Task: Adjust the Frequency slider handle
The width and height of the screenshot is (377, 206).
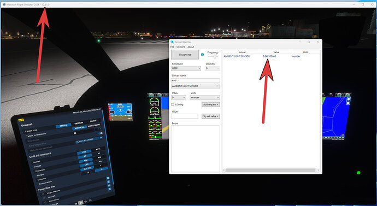Action: tap(215, 56)
